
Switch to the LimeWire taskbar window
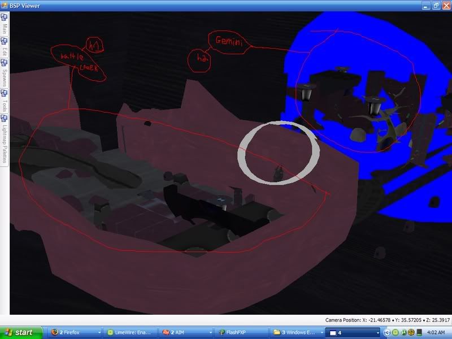pyautogui.click(x=131, y=332)
